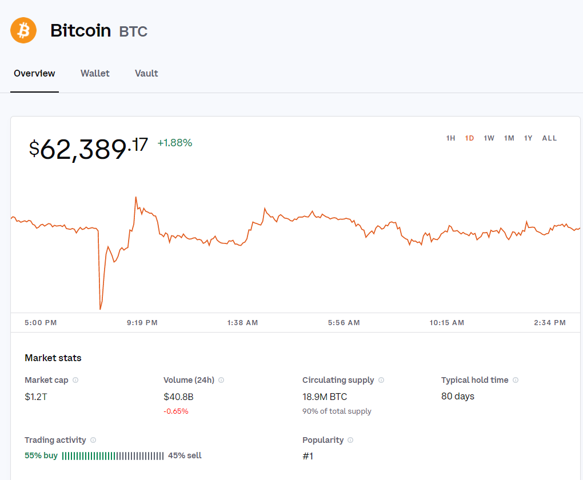Viewport: 583px width, 480px height.
Task: Click info icon next to Market cap
Action: (x=75, y=380)
